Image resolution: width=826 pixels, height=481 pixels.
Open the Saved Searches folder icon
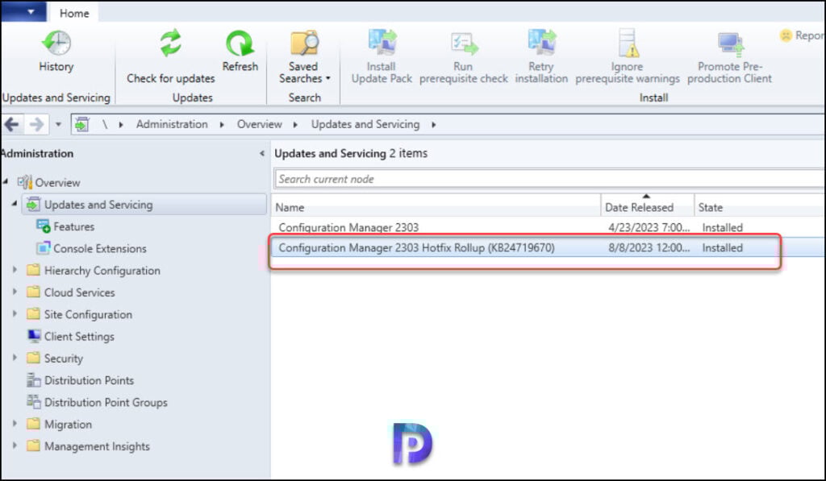304,44
